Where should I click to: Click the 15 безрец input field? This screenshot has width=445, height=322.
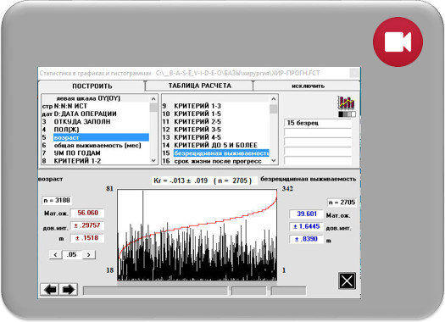[x=318, y=123]
